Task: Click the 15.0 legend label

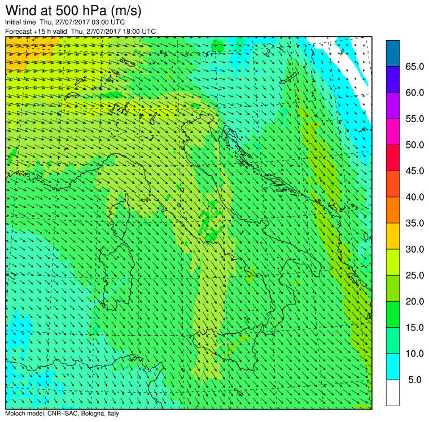Action: pyautogui.click(x=415, y=327)
